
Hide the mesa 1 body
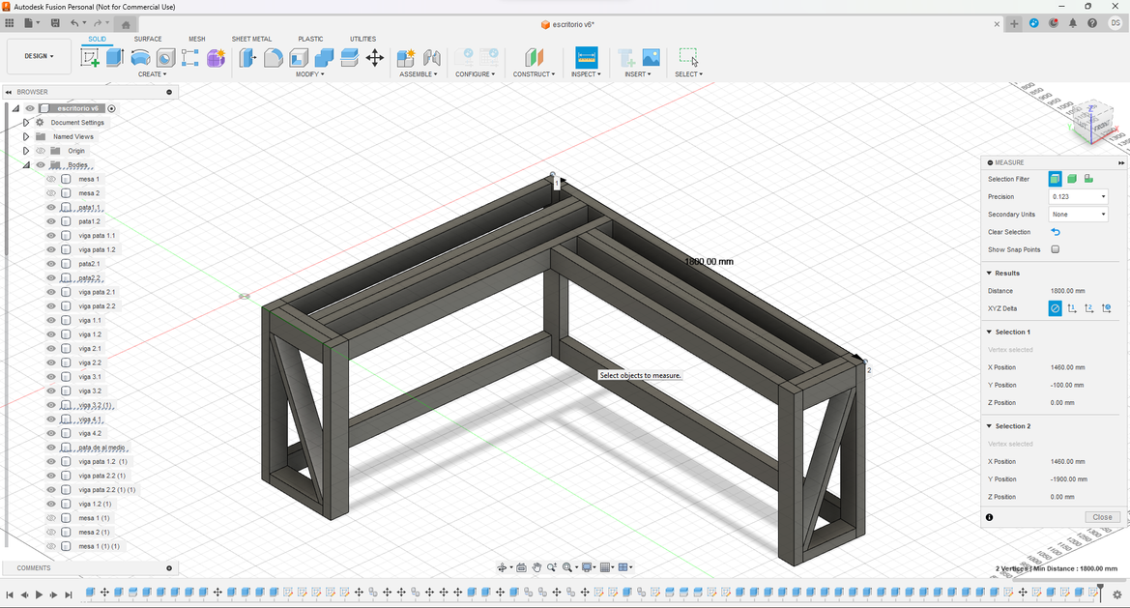click(51, 179)
